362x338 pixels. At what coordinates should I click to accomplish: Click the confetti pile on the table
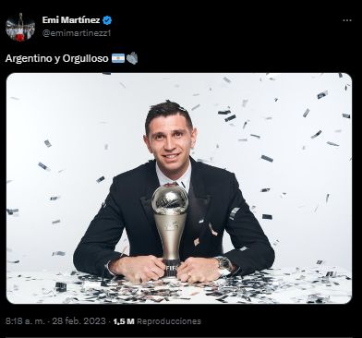tap(179, 288)
